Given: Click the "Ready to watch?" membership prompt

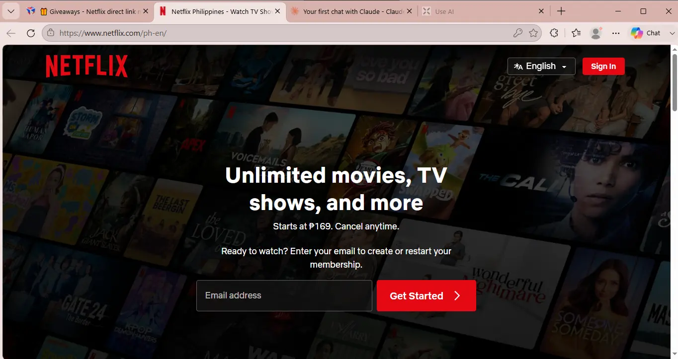Looking at the screenshot, I should pos(336,258).
